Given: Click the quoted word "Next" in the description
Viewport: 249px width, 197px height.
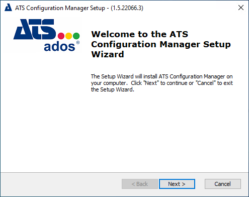Looking at the screenshot, I should pos(151,83).
